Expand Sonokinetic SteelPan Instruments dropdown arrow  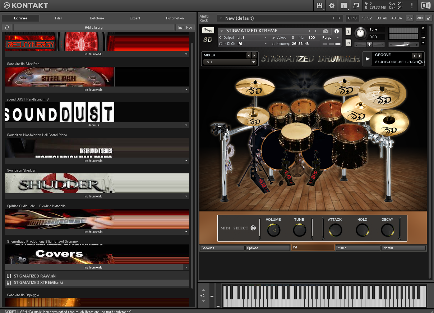click(186, 90)
